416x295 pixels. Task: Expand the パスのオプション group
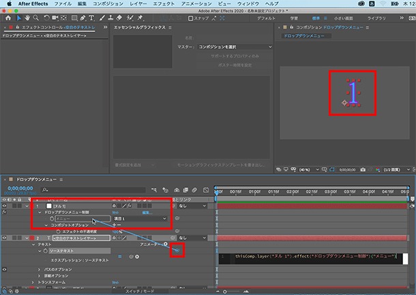point(40,269)
